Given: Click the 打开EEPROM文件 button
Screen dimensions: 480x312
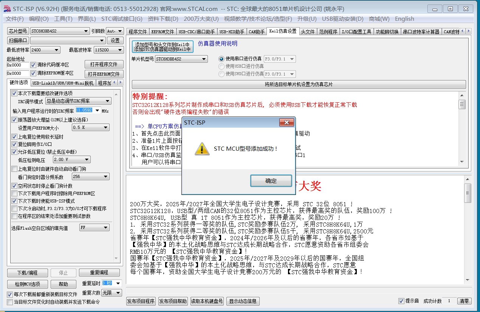Looking at the screenshot, I should [104, 74].
